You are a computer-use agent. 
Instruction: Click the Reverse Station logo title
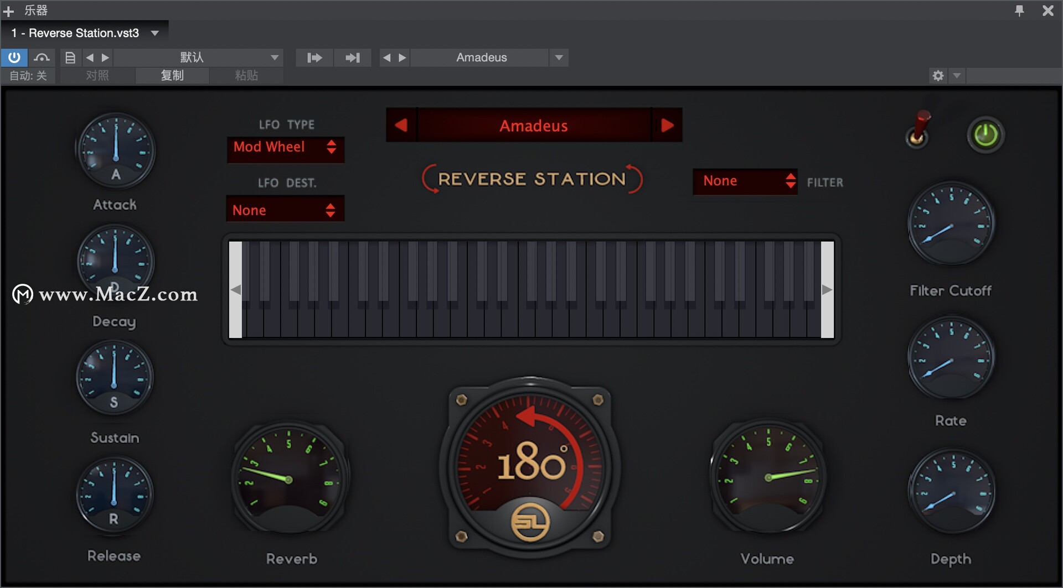click(x=532, y=179)
